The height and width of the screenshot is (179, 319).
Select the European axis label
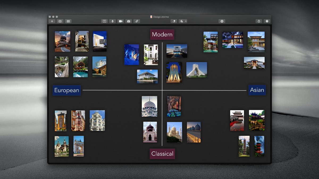(x=67, y=90)
